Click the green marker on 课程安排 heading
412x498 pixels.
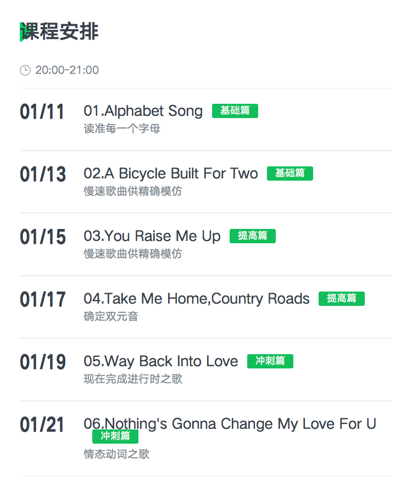coord(22,32)
